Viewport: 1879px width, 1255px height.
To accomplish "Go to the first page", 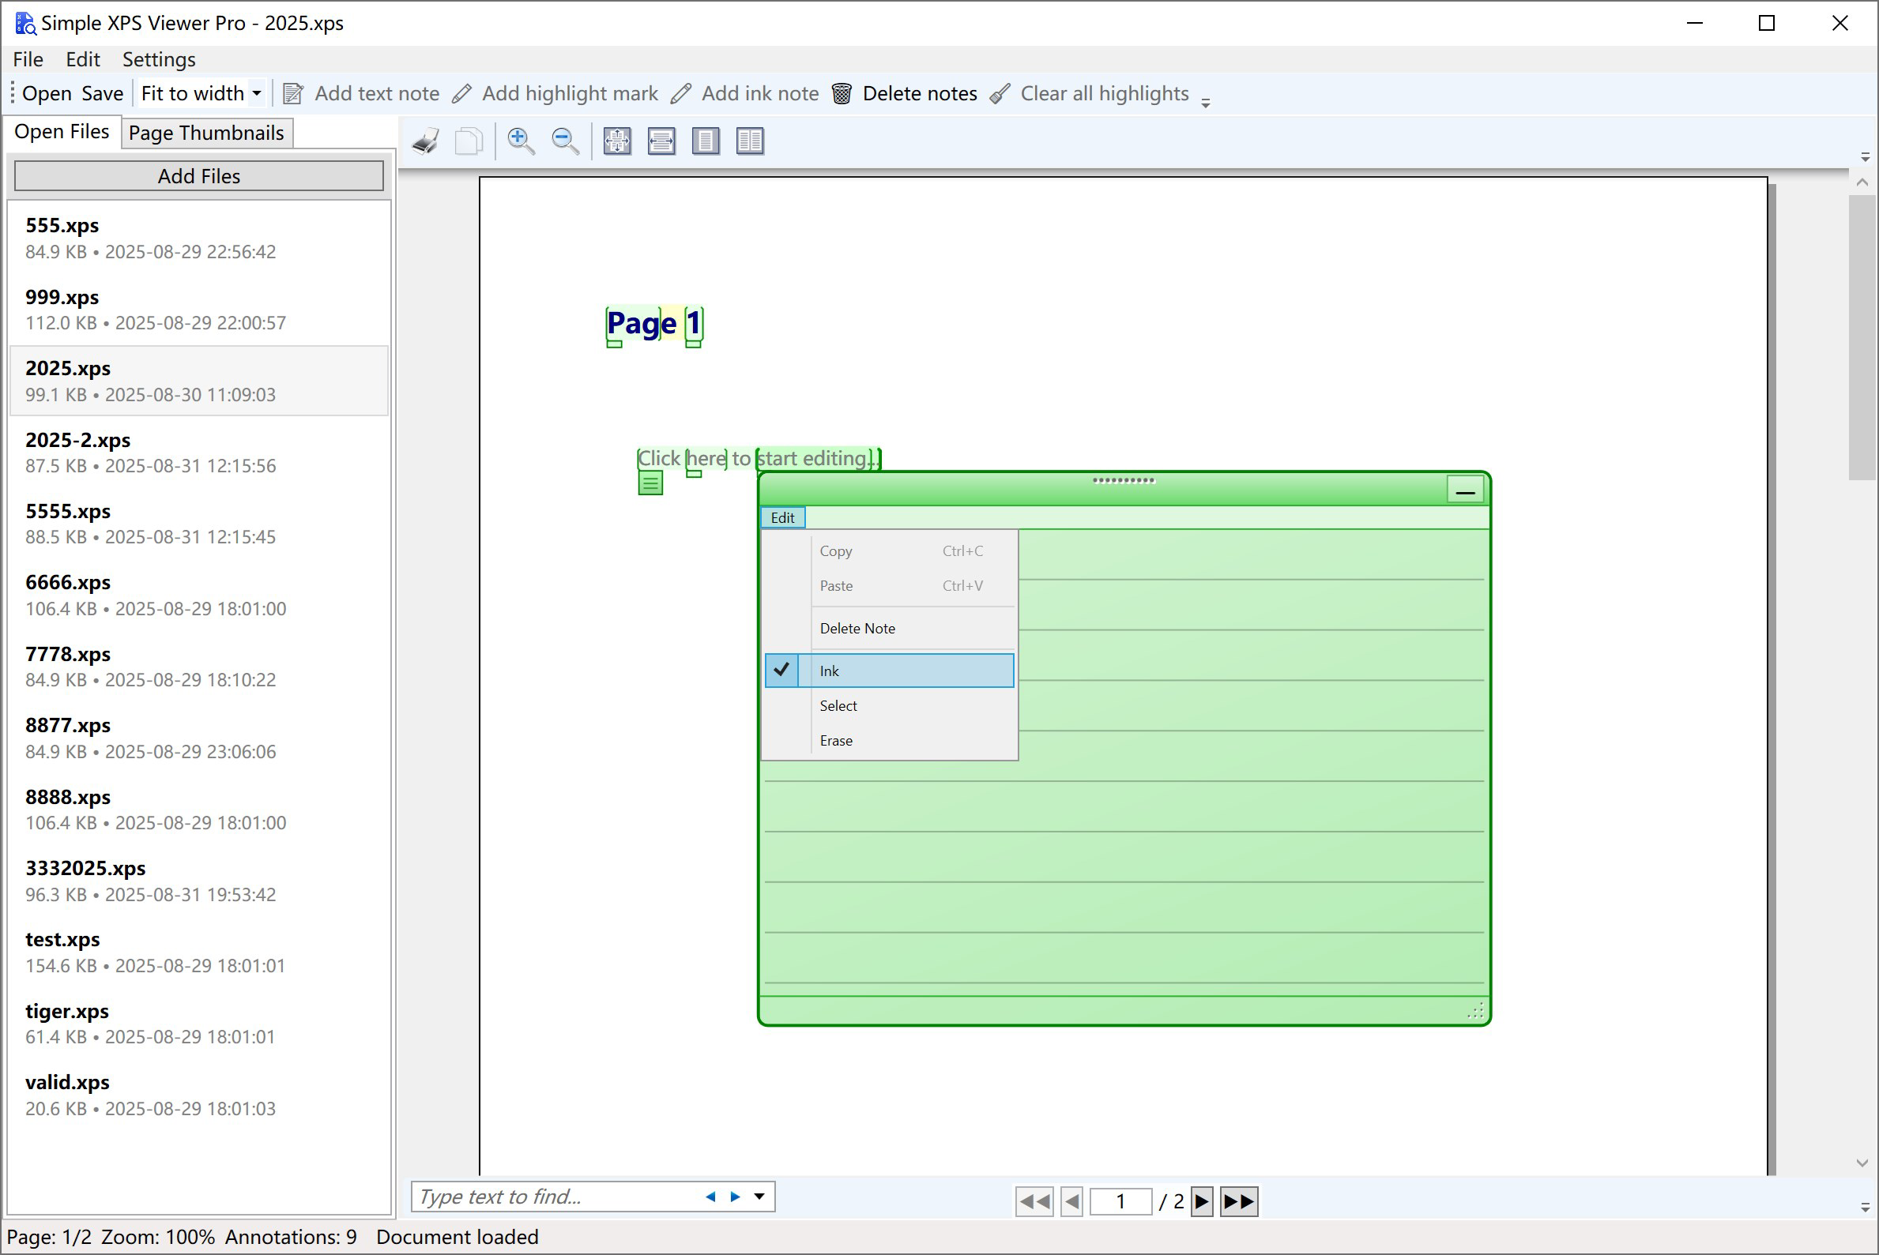I will [1034, 1201].
